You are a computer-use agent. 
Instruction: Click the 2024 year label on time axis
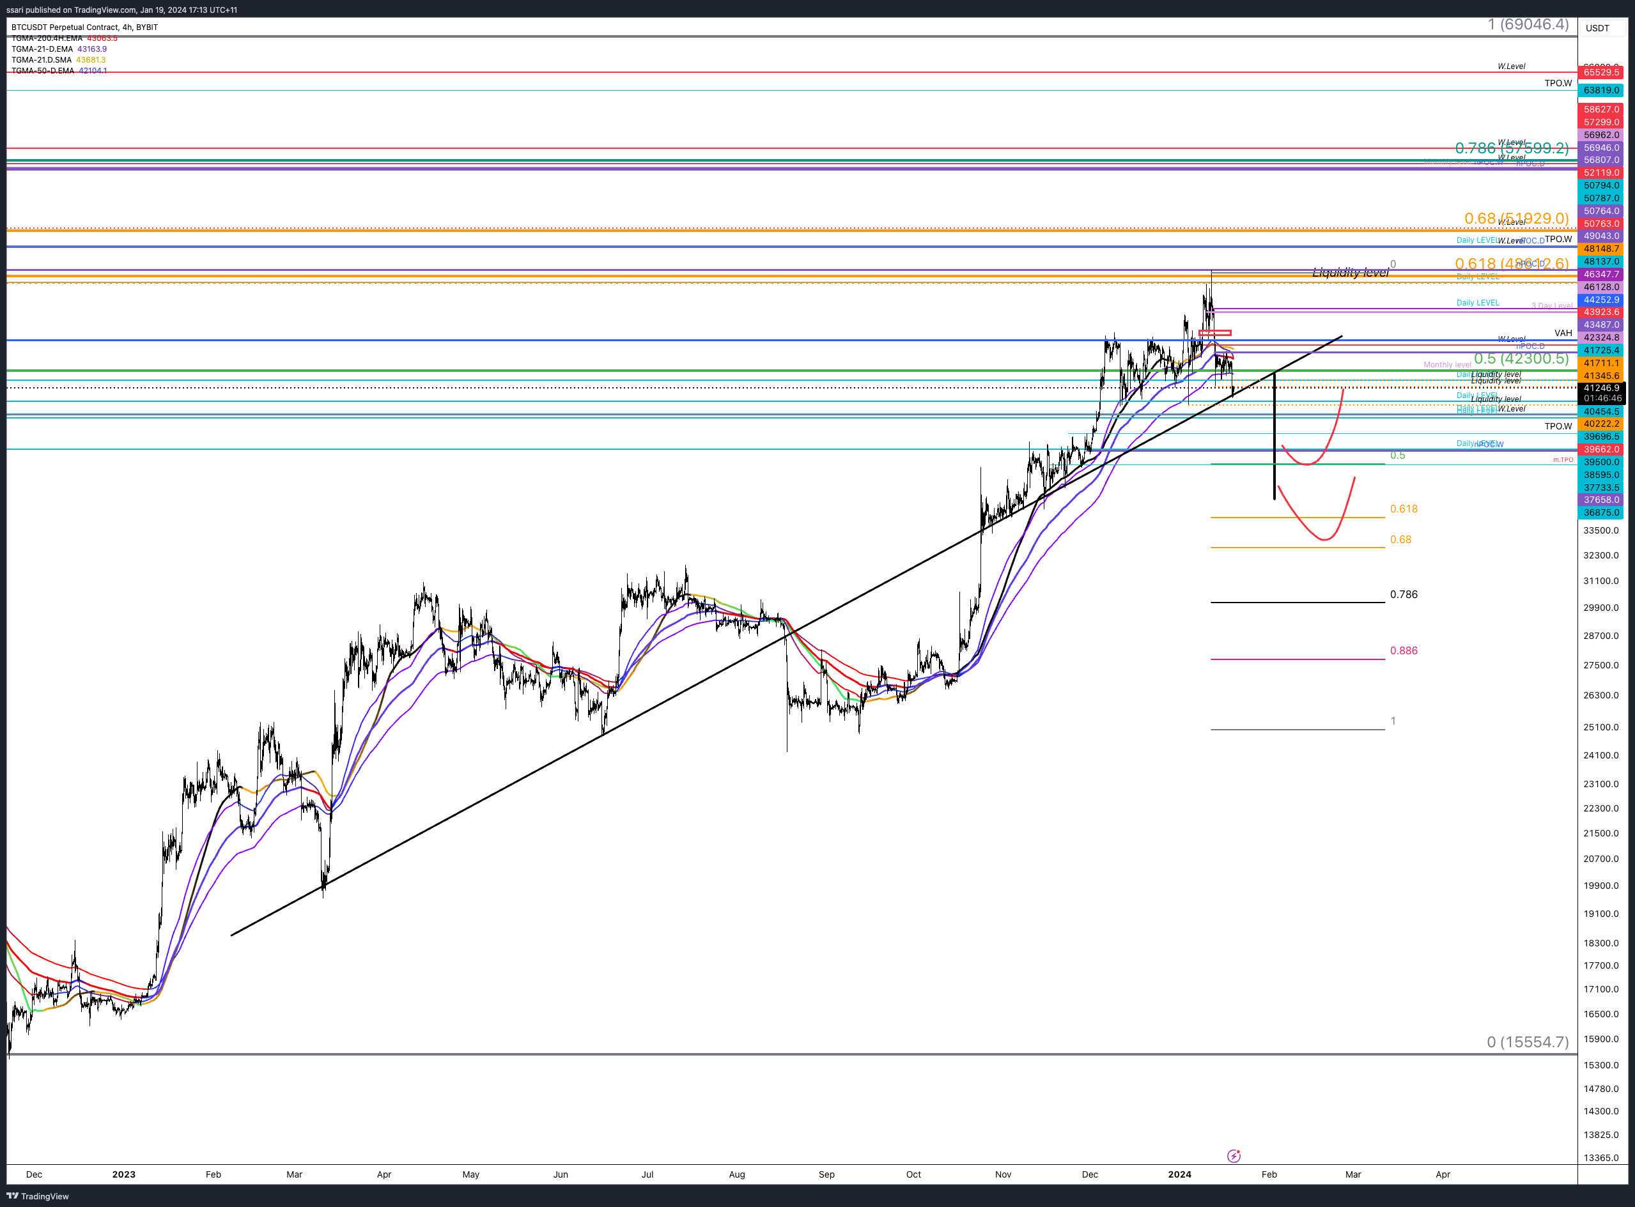(x=1179, y=1175)
